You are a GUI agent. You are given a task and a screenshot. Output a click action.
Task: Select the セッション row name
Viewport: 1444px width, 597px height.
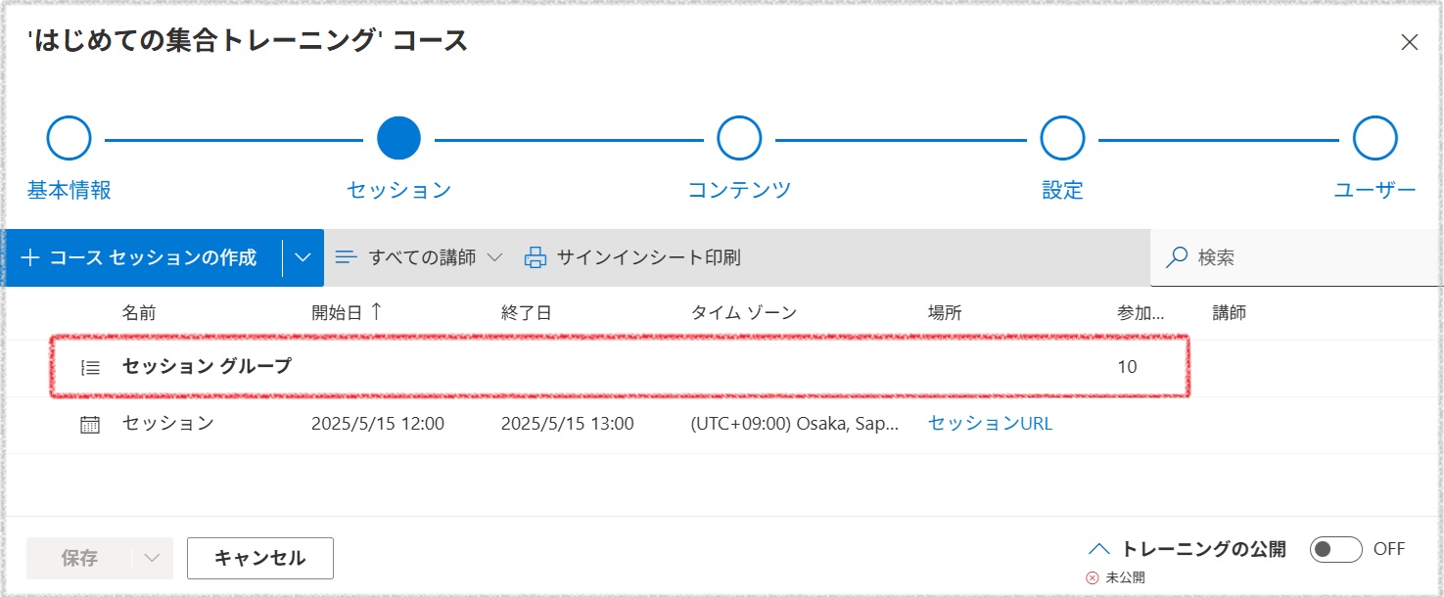[x=167, y=424]
